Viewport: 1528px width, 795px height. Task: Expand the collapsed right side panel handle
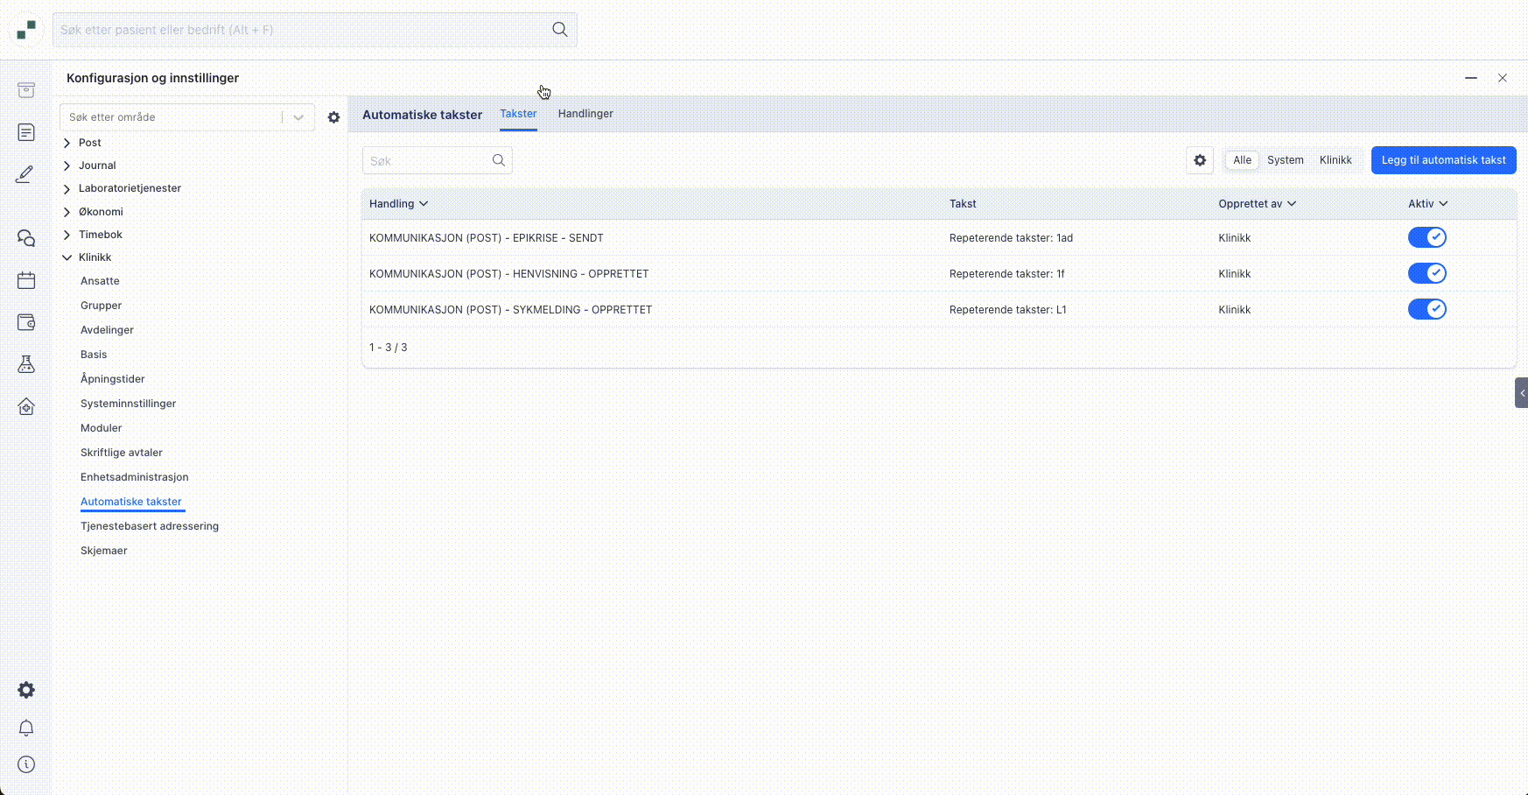[1522, 392]
